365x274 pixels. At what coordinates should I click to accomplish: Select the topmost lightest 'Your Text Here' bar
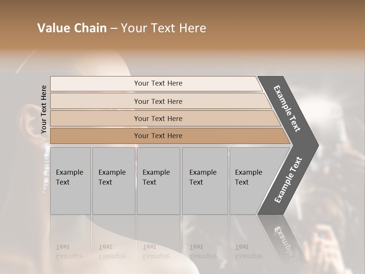(x=158, y=83)
